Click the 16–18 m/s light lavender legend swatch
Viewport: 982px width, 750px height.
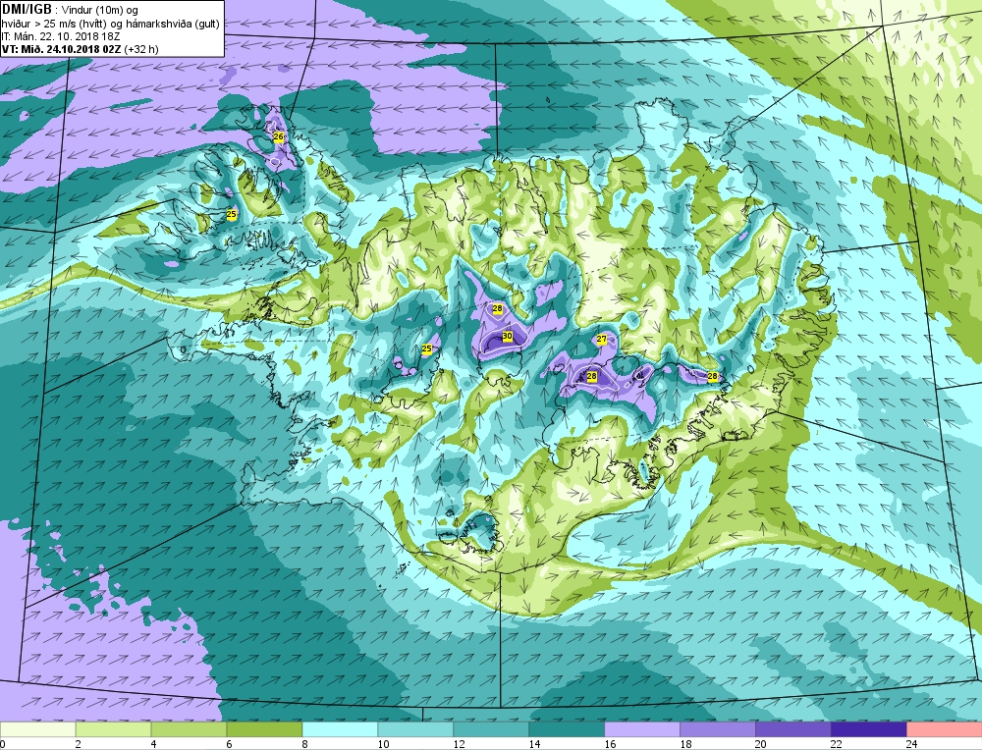pyautogui.click(x=642, y=730)
